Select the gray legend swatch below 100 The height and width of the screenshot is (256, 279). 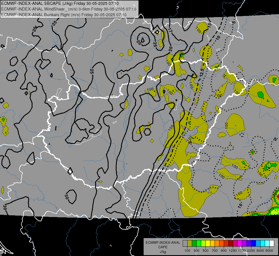(x=185, y=243)
